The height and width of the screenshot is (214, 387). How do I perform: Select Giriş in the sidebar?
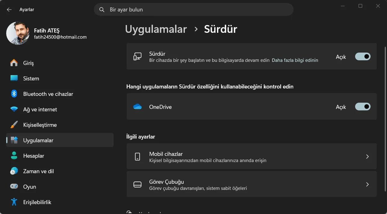pos(60,63)
